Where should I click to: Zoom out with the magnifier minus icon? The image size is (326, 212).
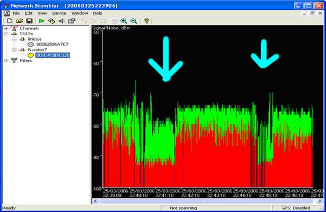[x=133, y=21]
